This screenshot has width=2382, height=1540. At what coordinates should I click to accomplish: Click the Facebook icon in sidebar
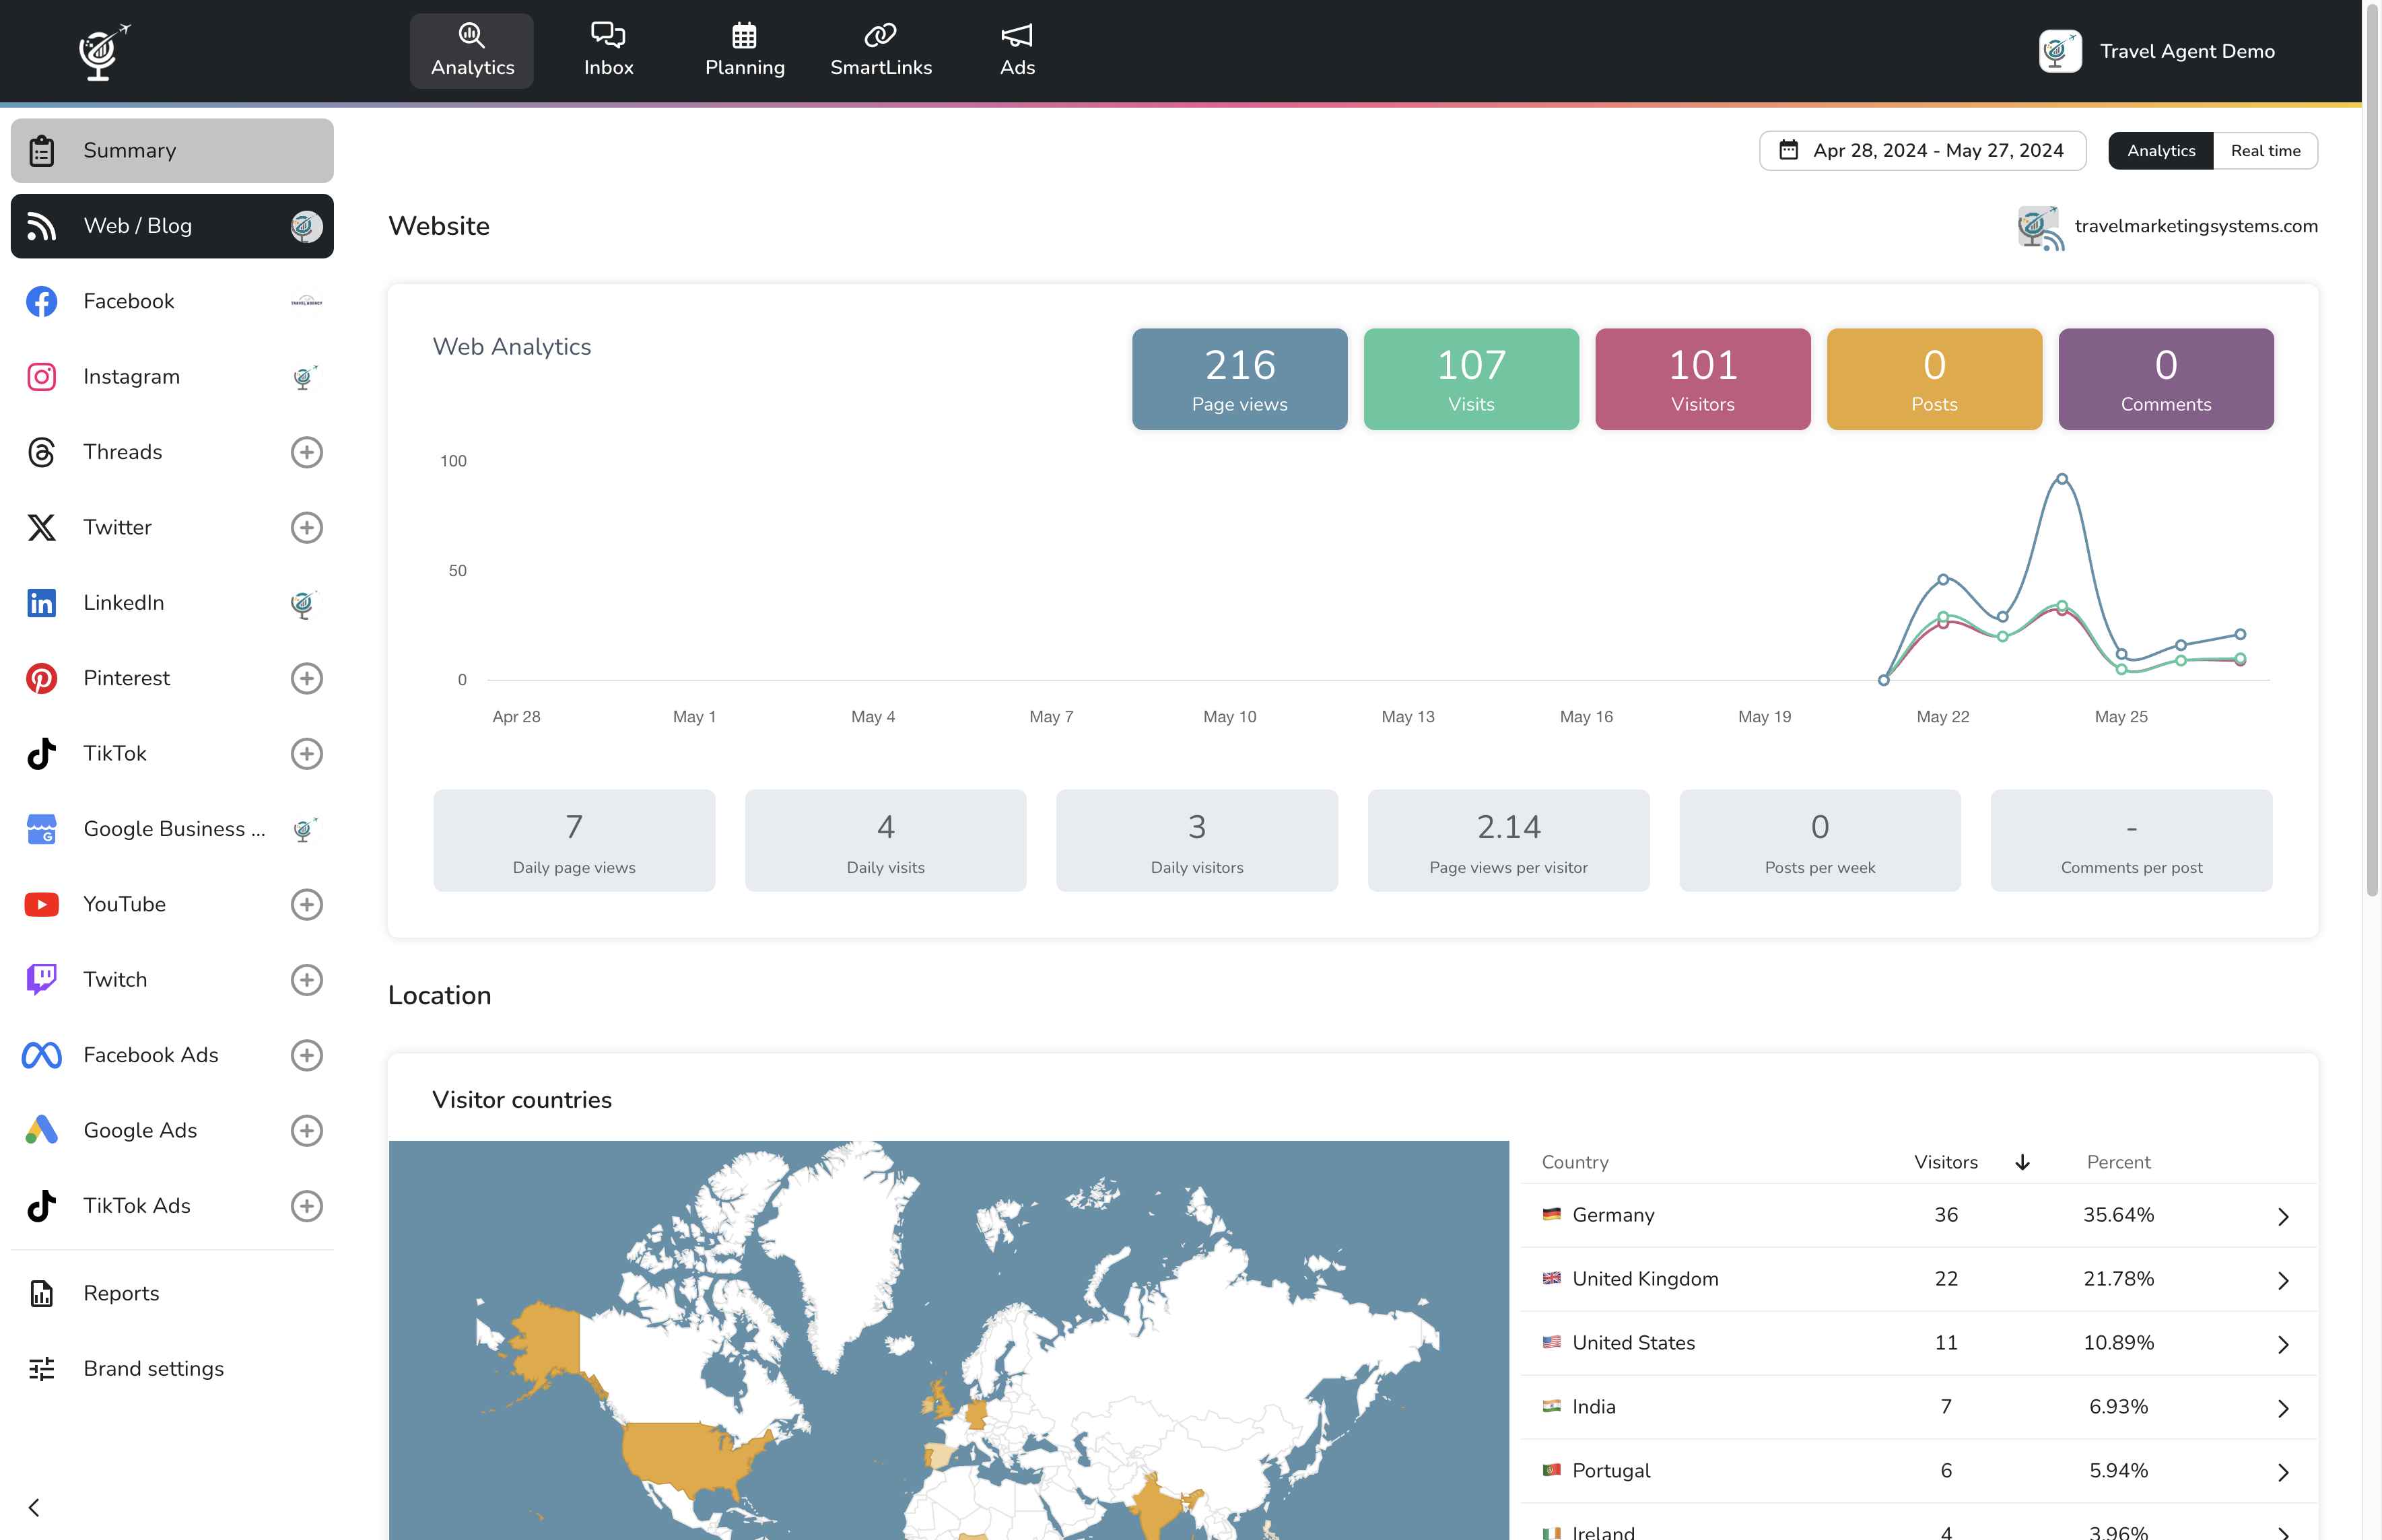[x=41, y=301]
